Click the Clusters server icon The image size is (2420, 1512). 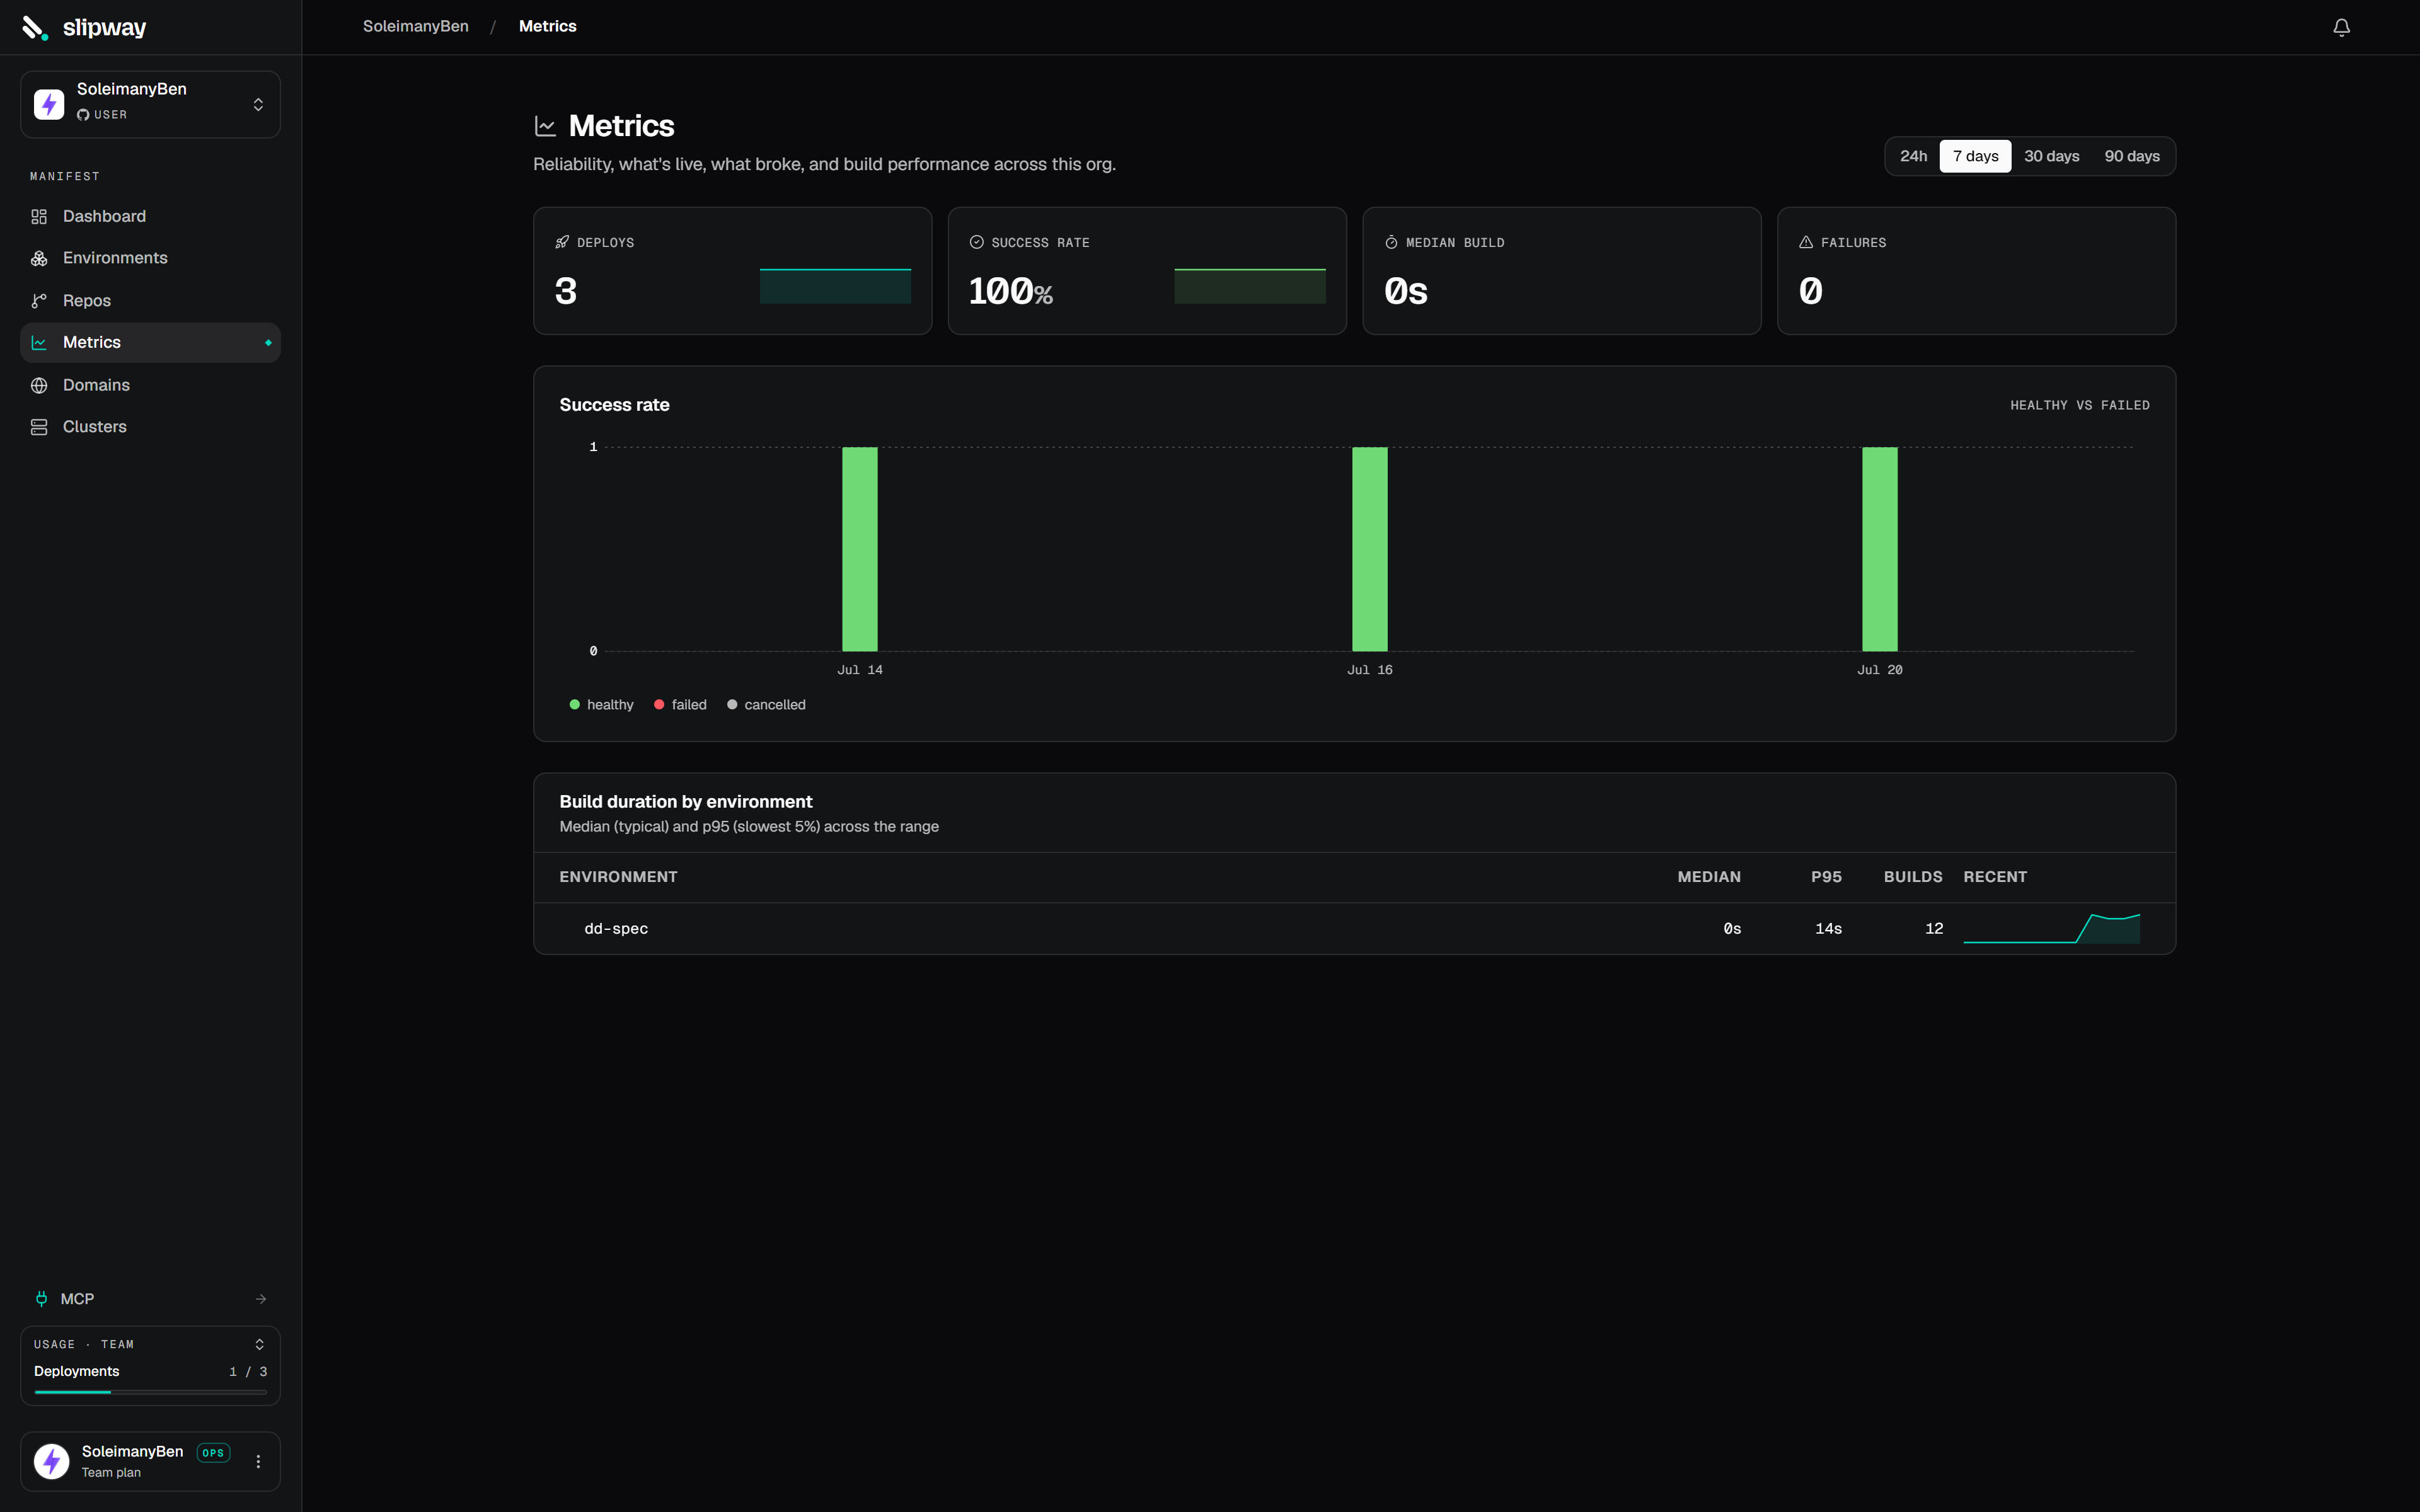click(x=39, y=427)
